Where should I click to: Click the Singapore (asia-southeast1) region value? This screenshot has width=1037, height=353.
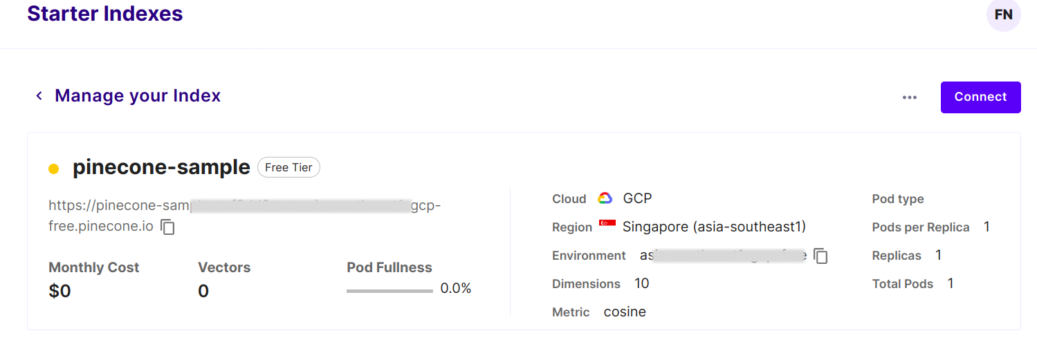(715, 227)
